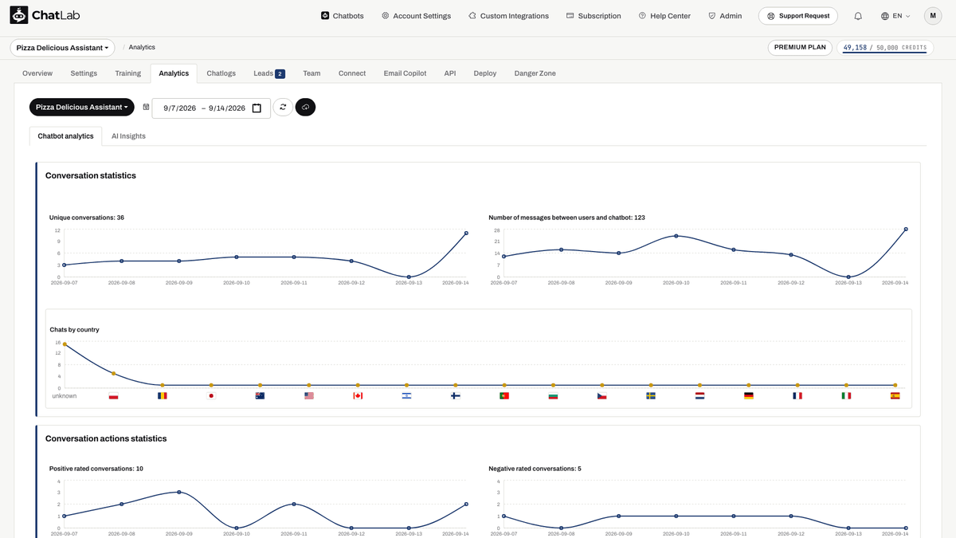956x538 pixels.
Task: Click the Support Request lifebuoy icon
Action: point(770,16)
